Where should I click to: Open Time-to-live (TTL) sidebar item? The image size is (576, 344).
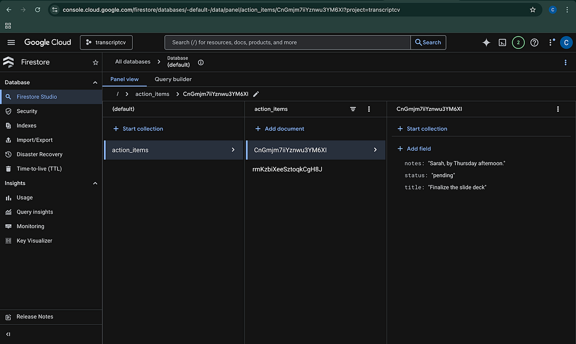(x=51, y=169)
